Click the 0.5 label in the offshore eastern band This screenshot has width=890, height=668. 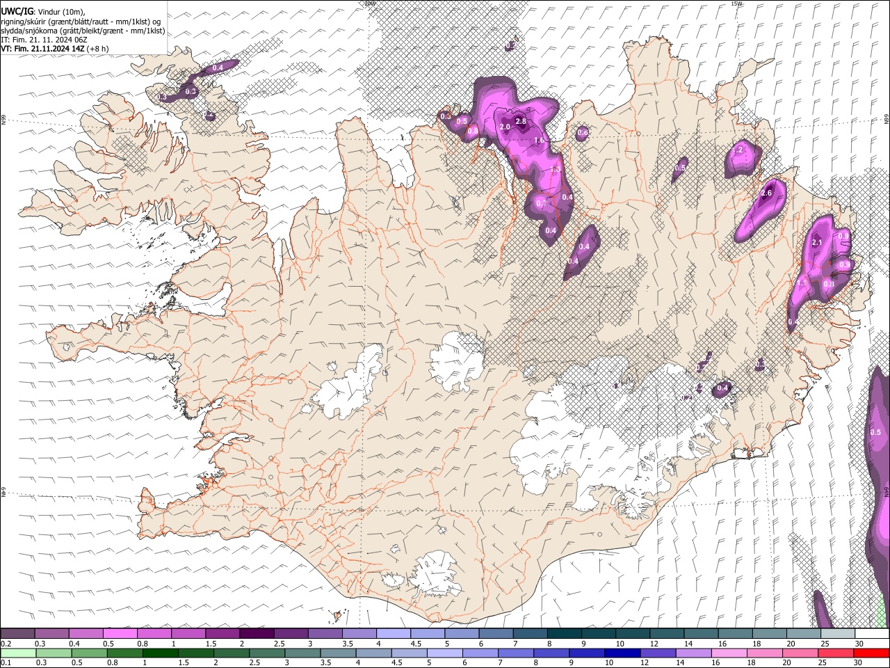(875, 432)
